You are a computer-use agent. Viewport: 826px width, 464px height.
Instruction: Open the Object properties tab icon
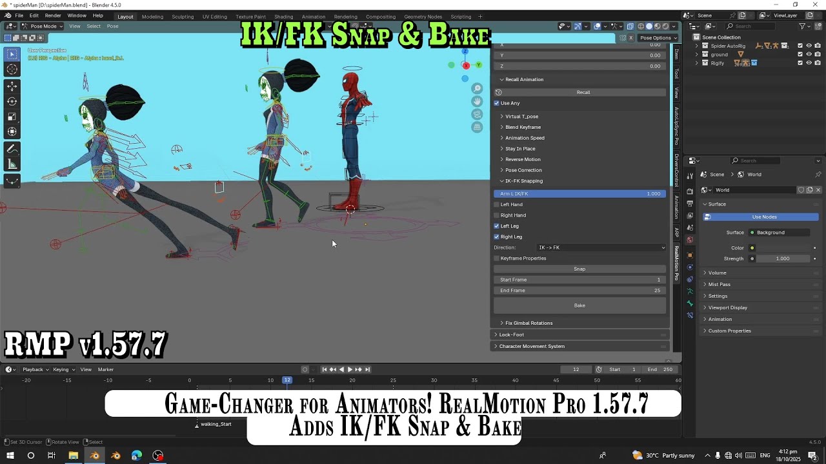(690, 255)
